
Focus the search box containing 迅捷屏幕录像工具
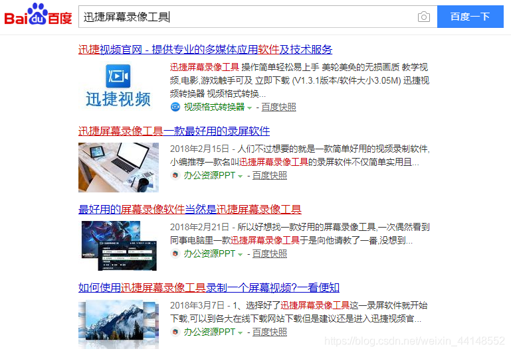click(257, 17)
